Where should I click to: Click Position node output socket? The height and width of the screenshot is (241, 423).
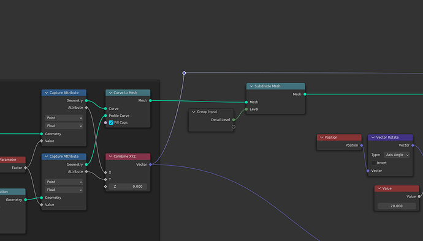362,145
